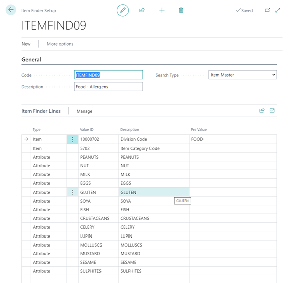
Task: Open the Search Type dropdown
Action: (x=243, y=75)
